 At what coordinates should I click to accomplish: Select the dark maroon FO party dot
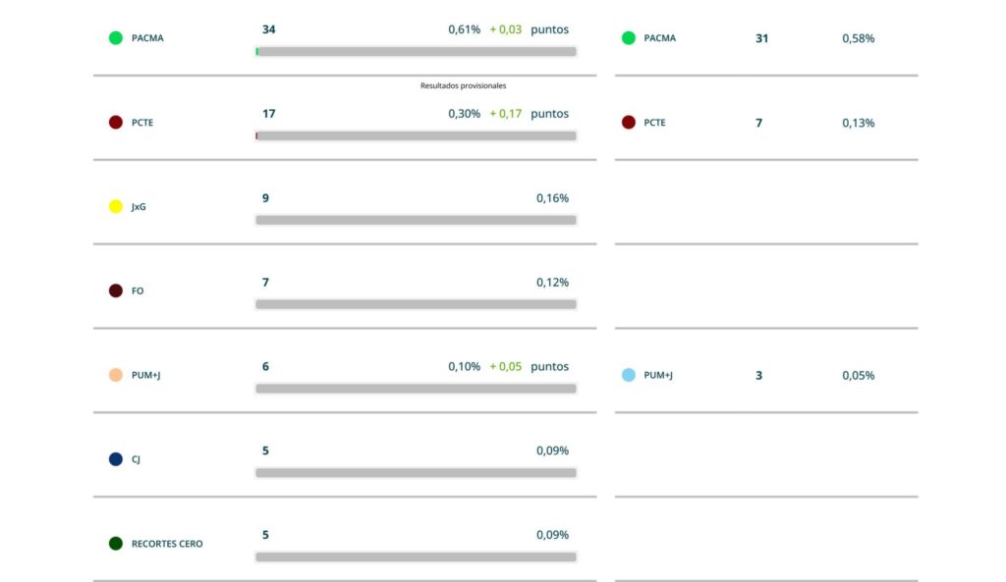(x=116, y=291)
